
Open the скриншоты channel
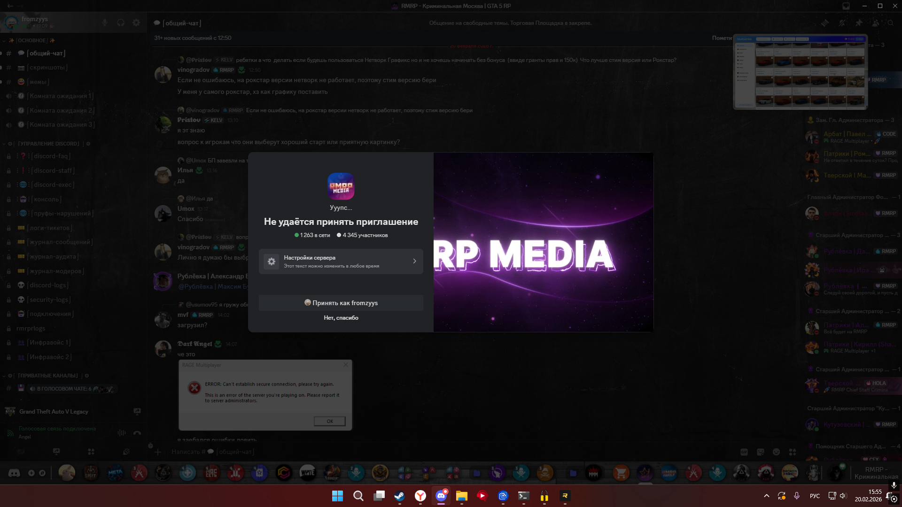[x=47, y=68]
